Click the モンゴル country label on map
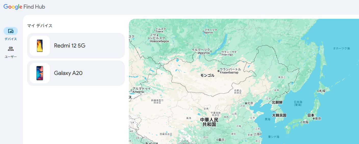Viewport: 359px width, 144px height. [207, 75]
